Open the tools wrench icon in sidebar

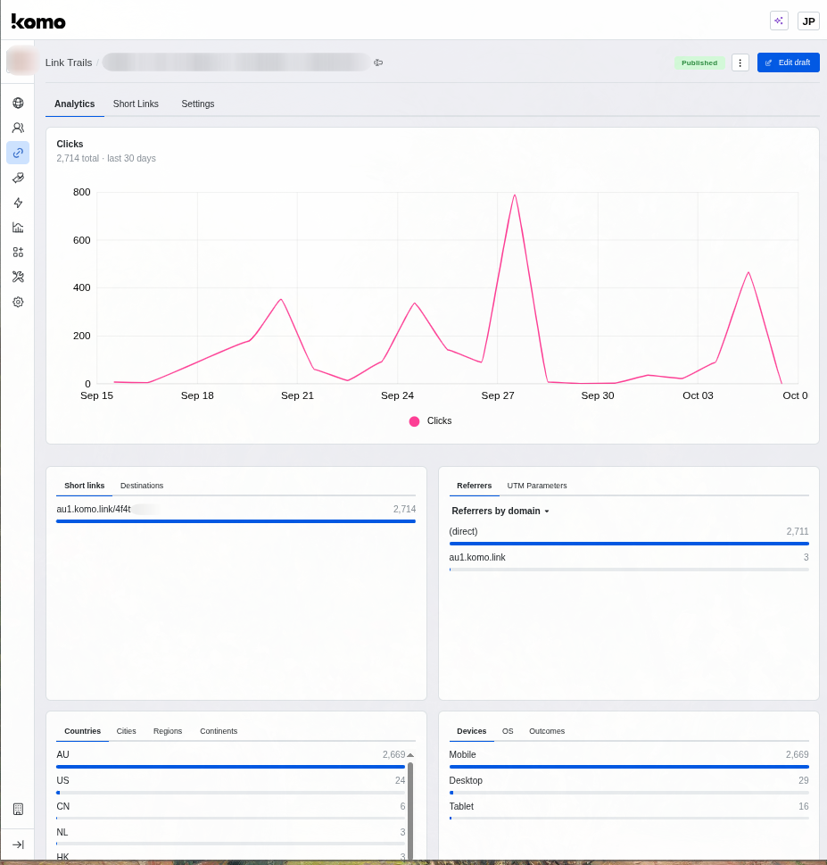coord(18,277)
